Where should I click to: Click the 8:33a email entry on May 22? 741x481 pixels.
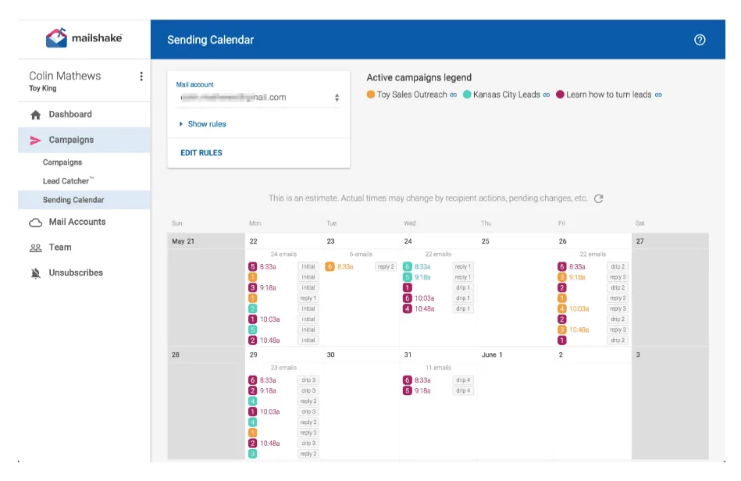tap(269, 265)
